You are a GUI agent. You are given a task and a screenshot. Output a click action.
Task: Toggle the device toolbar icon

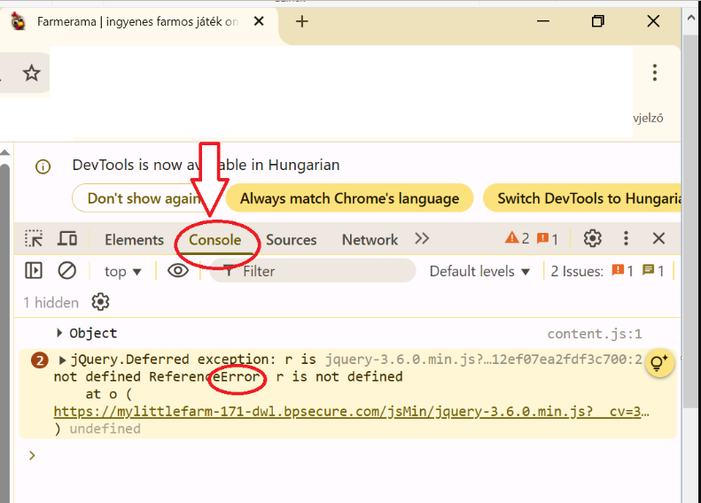[x=67, y=238]
